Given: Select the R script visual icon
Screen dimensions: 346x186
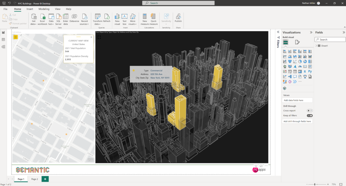Looking at the screenshot, I should click(305, 72).
